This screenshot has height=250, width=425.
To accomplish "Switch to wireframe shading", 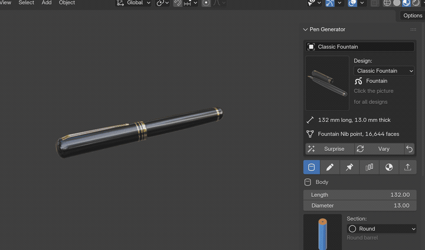I will (387, 3).
